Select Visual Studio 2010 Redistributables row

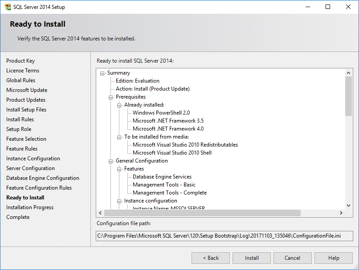point(185,145)
